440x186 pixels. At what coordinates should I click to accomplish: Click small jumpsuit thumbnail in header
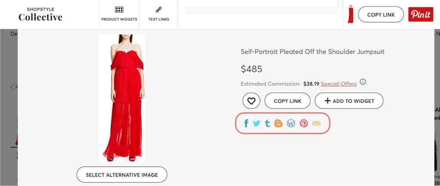351,15
